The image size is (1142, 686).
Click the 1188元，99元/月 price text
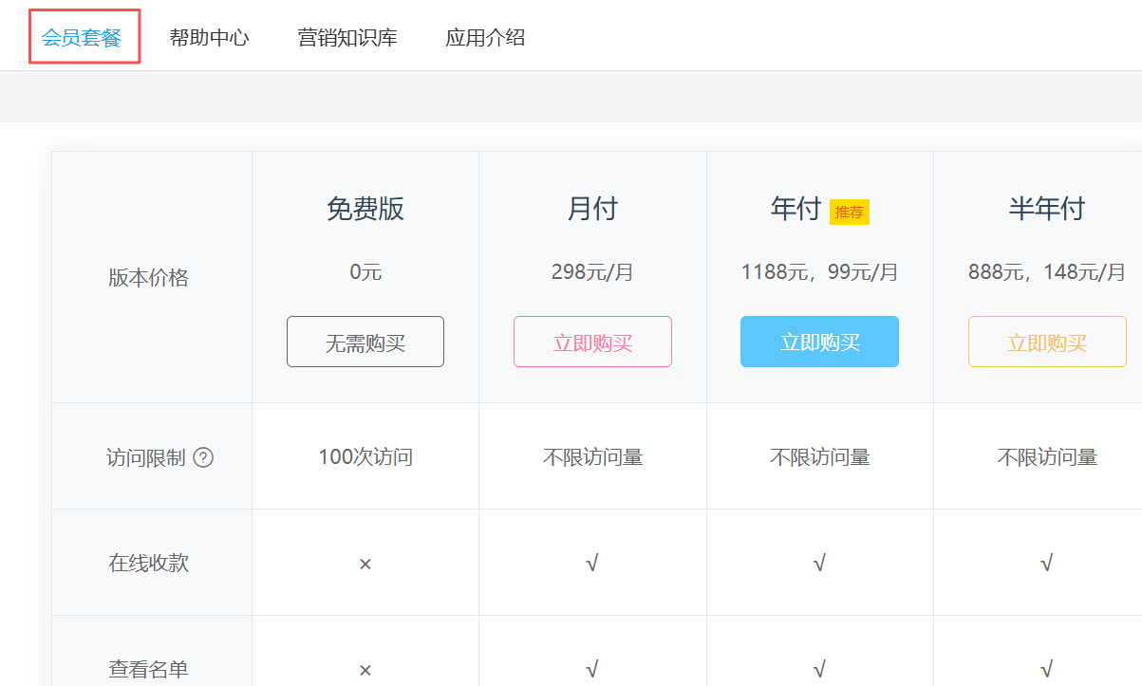819,272
